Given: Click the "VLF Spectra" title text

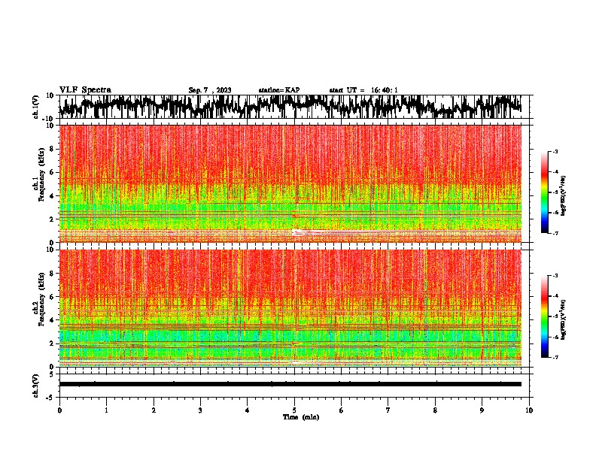Looking at the screenshot, I should coord(85,90).
